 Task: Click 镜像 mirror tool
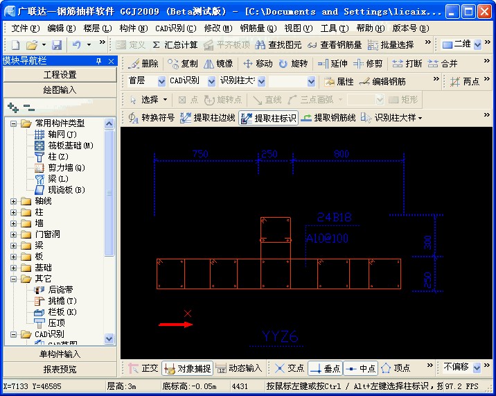coord(218,64)
